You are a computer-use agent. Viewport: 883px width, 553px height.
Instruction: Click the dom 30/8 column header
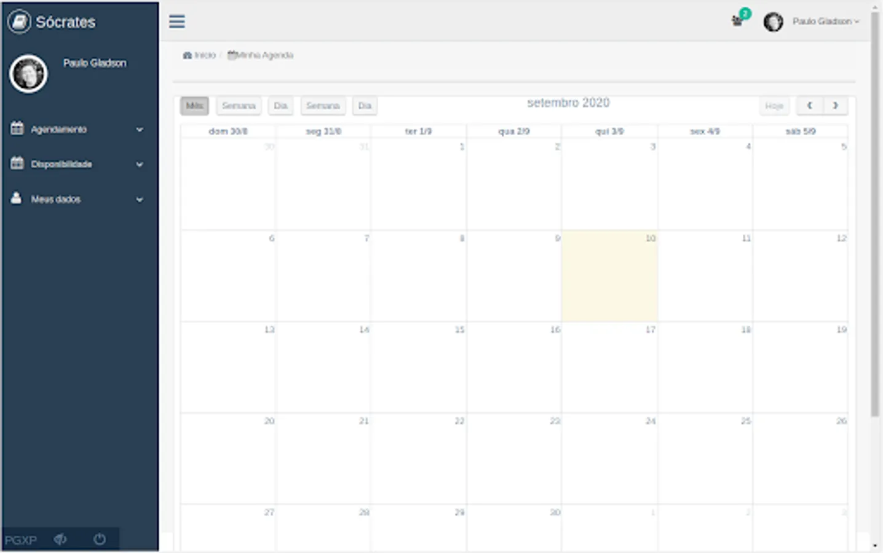tap(228, 131)
